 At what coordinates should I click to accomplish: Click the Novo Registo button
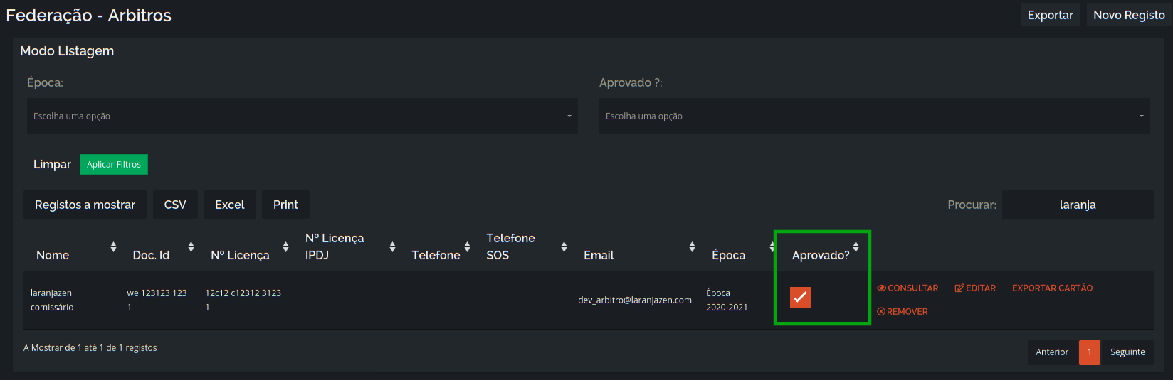(x=1129, y=15)
